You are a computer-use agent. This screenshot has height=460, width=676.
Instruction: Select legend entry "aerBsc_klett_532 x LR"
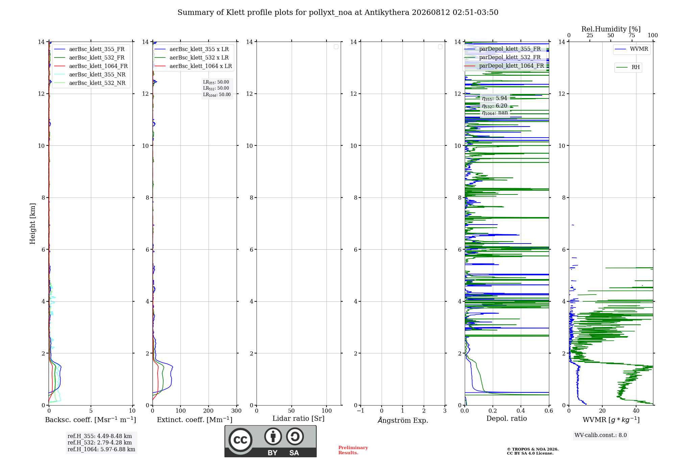tap(192, 58)
